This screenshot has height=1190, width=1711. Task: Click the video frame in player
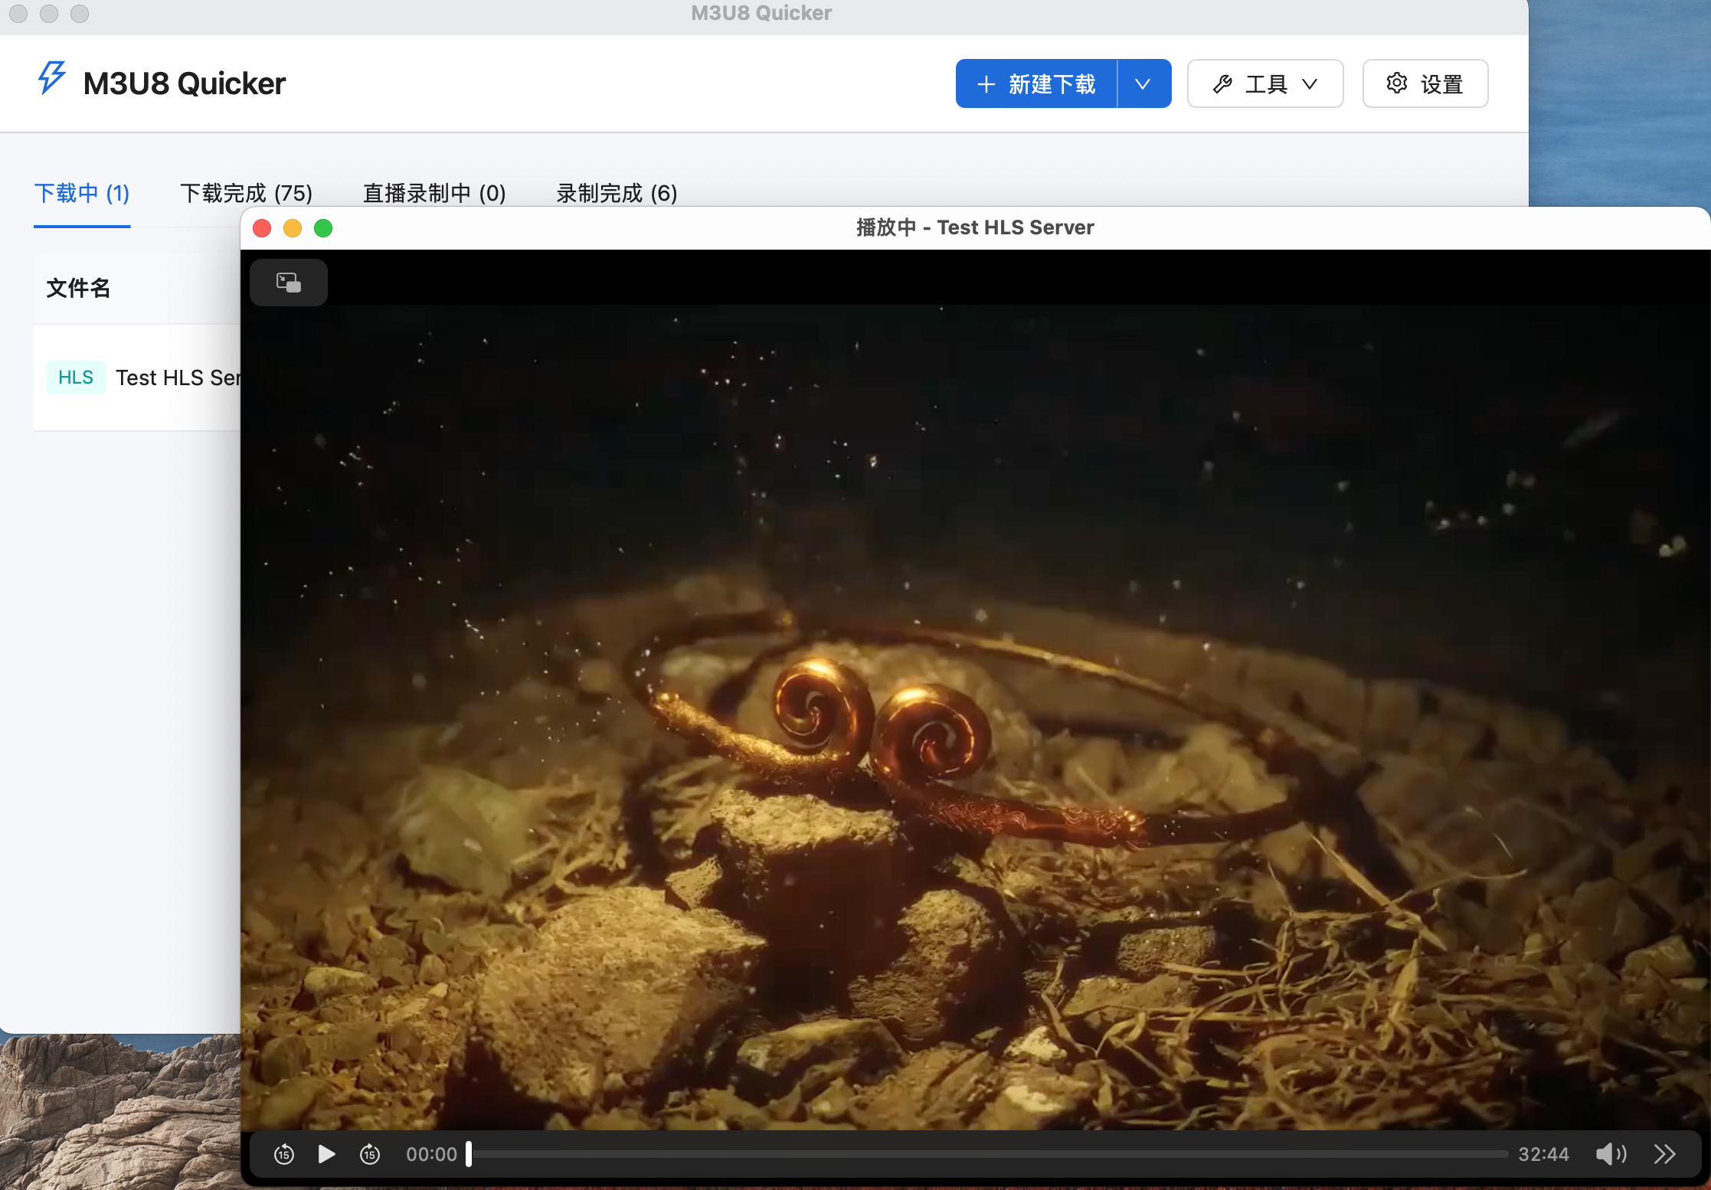tap(975, 717)
